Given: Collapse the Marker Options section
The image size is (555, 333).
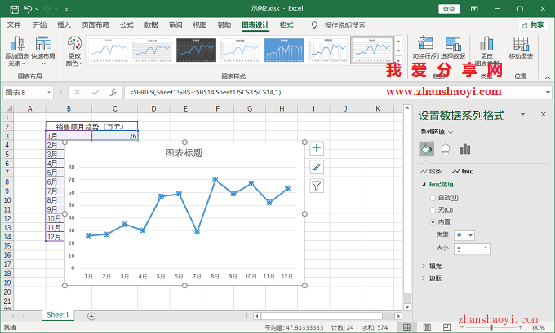Looking at the screenshot, I should pos(424,184).
